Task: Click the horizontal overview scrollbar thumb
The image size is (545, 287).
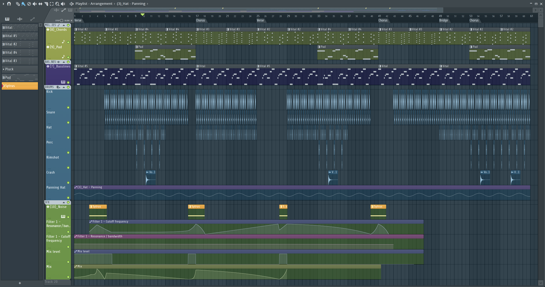Action: 261,10
